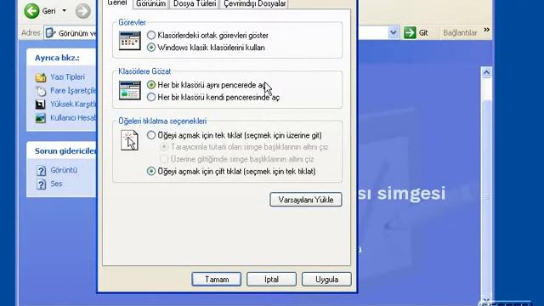Select Üzerine gittiğimde simge başlıklarının altını çiz
This screenshot has width=544, height=306.
(237, 159)
